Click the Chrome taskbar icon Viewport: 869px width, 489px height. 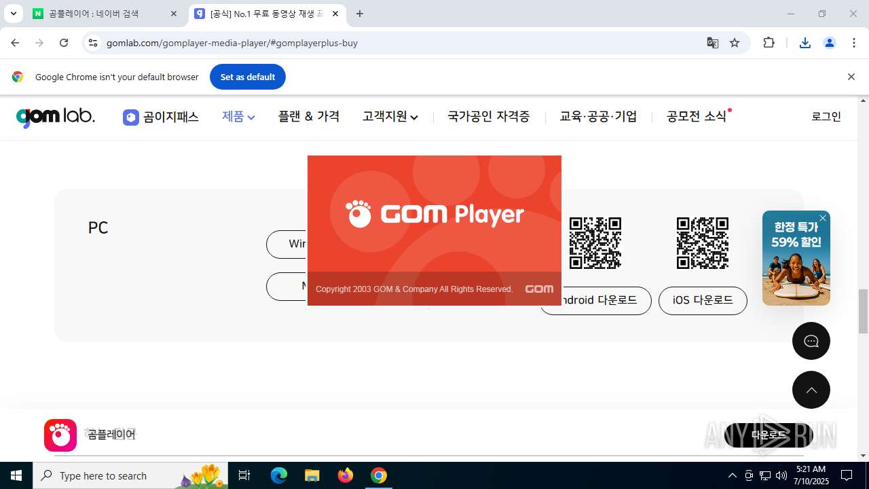tap(379, 475)
